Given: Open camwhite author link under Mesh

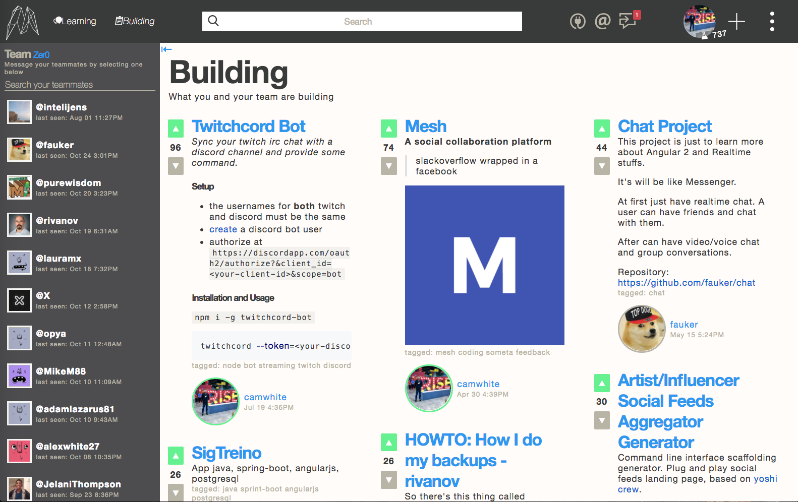Looking at the screenshot, I should 478,384.
